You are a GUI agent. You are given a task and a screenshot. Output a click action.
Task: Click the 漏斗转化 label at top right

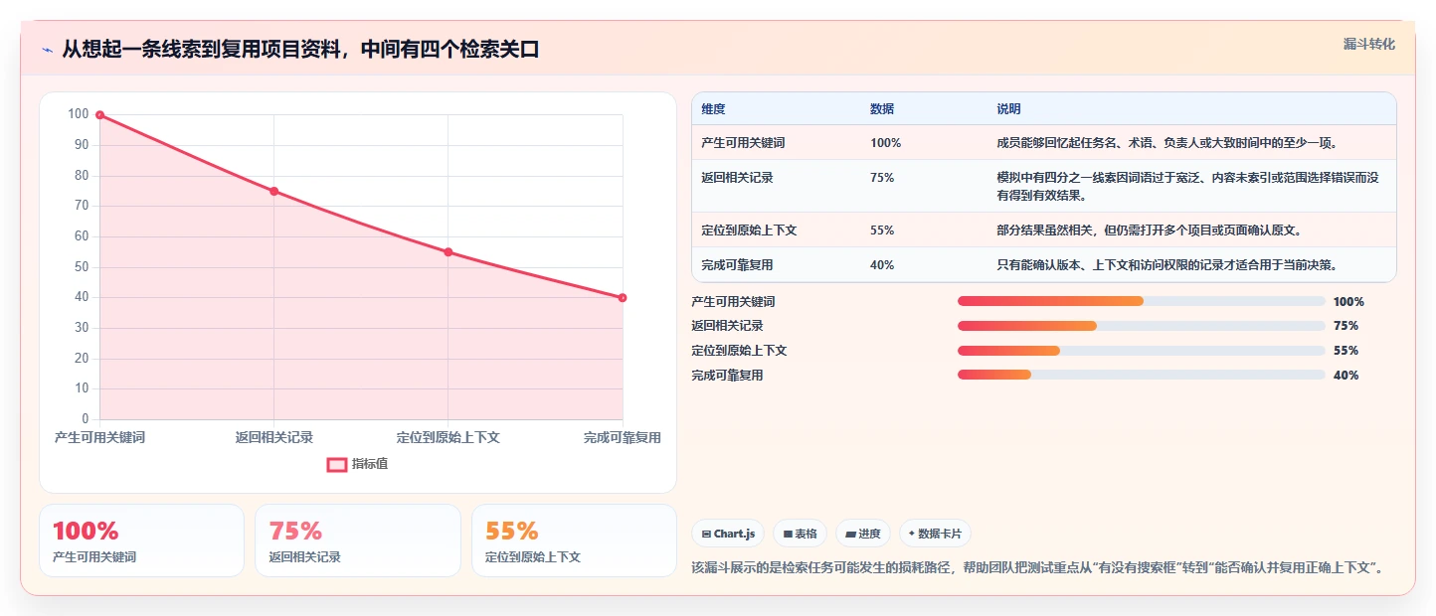coord(1368,45)
